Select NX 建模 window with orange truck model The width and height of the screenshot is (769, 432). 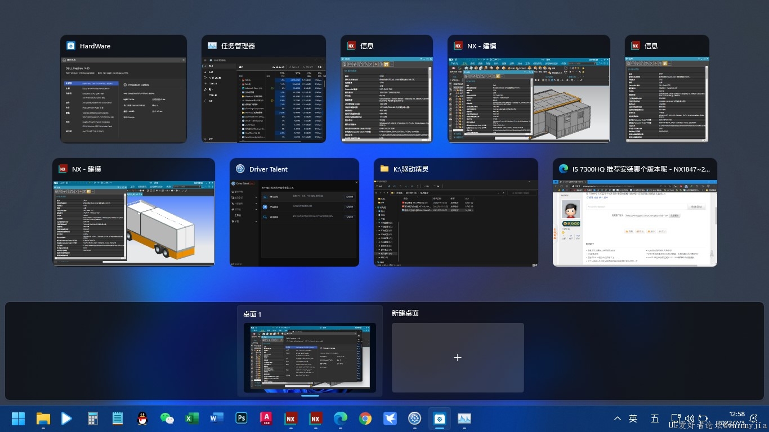pyautogui.click(x=134, y=212)
